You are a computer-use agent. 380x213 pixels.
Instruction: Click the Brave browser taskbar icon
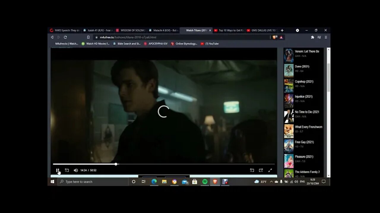tap(215, 182)
